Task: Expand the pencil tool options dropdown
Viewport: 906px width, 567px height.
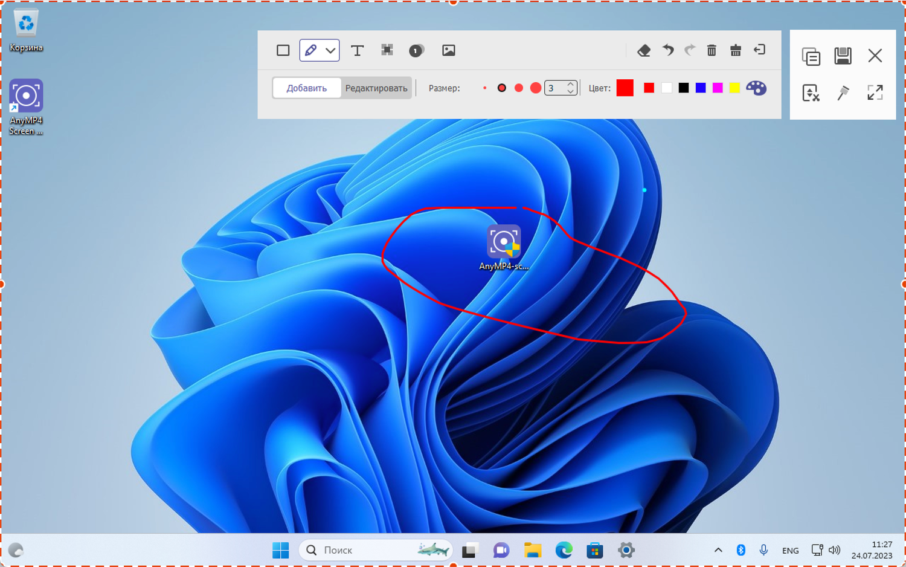Action: 330,51
